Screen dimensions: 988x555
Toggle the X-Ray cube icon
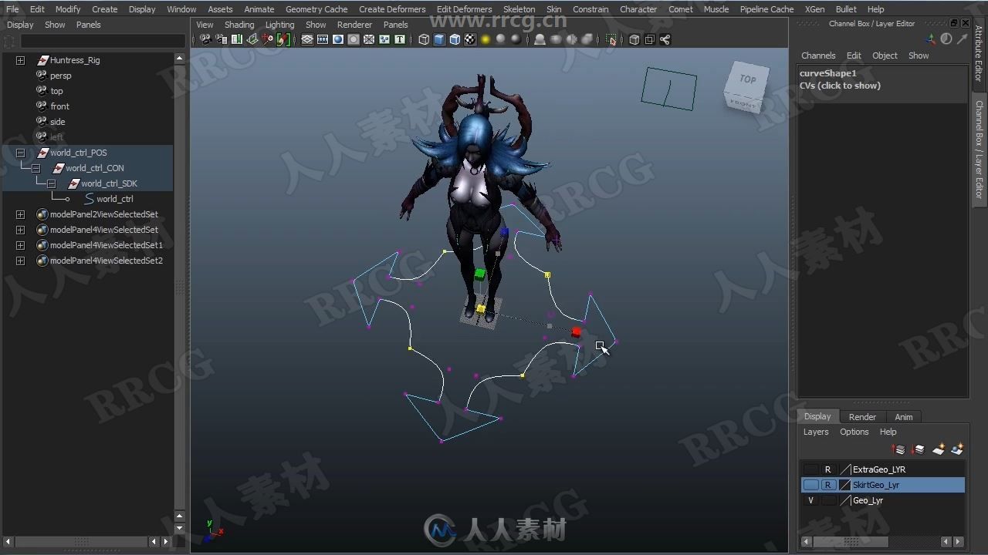coord(634,39)
